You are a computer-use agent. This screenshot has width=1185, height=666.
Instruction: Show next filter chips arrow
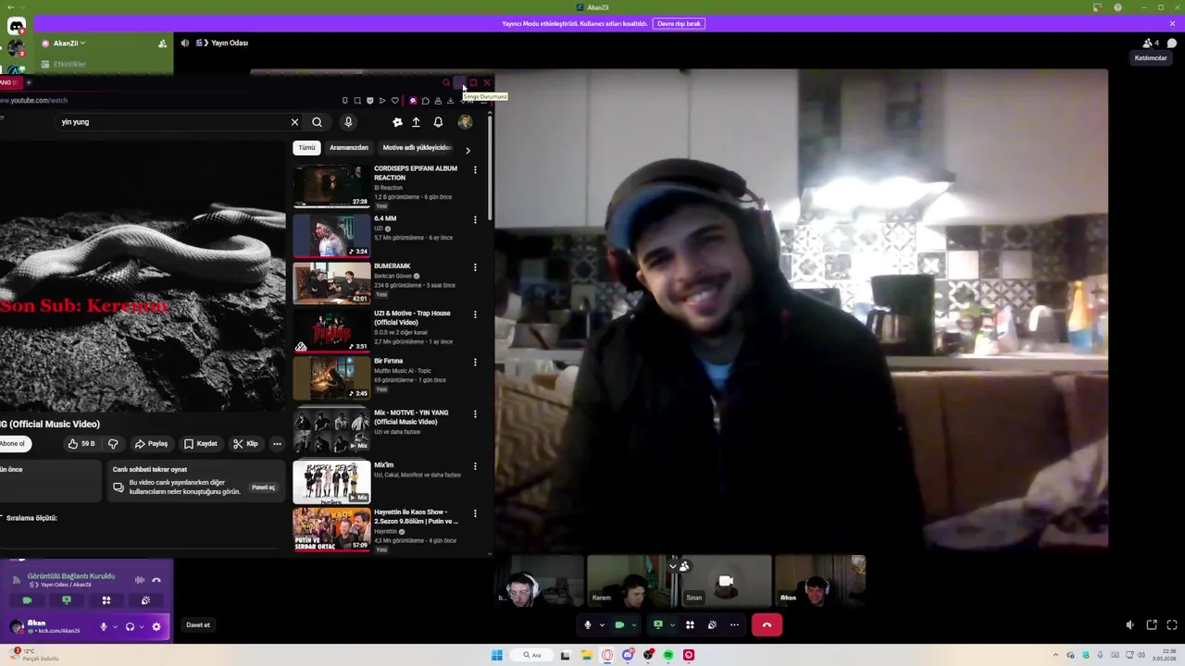click(468, 150)
